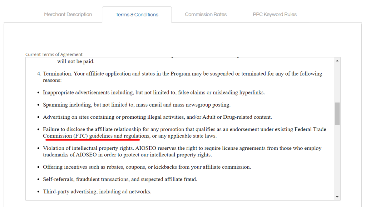Open the Terms & Conditions tab
Viewport: 366px width, 207px height.
[137, 14]
